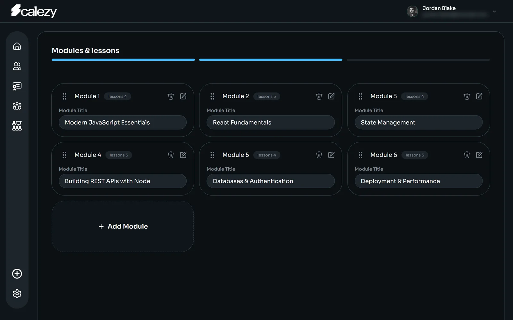Click Module 5 drag handle dots
Image resolution: width=513 pixels, height=320 pixels.
point(212,155)
